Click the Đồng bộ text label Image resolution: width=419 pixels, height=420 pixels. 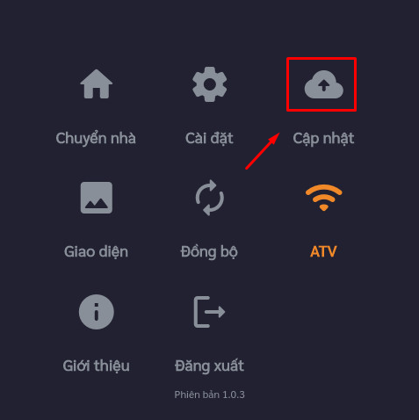[x=209, y=252]
